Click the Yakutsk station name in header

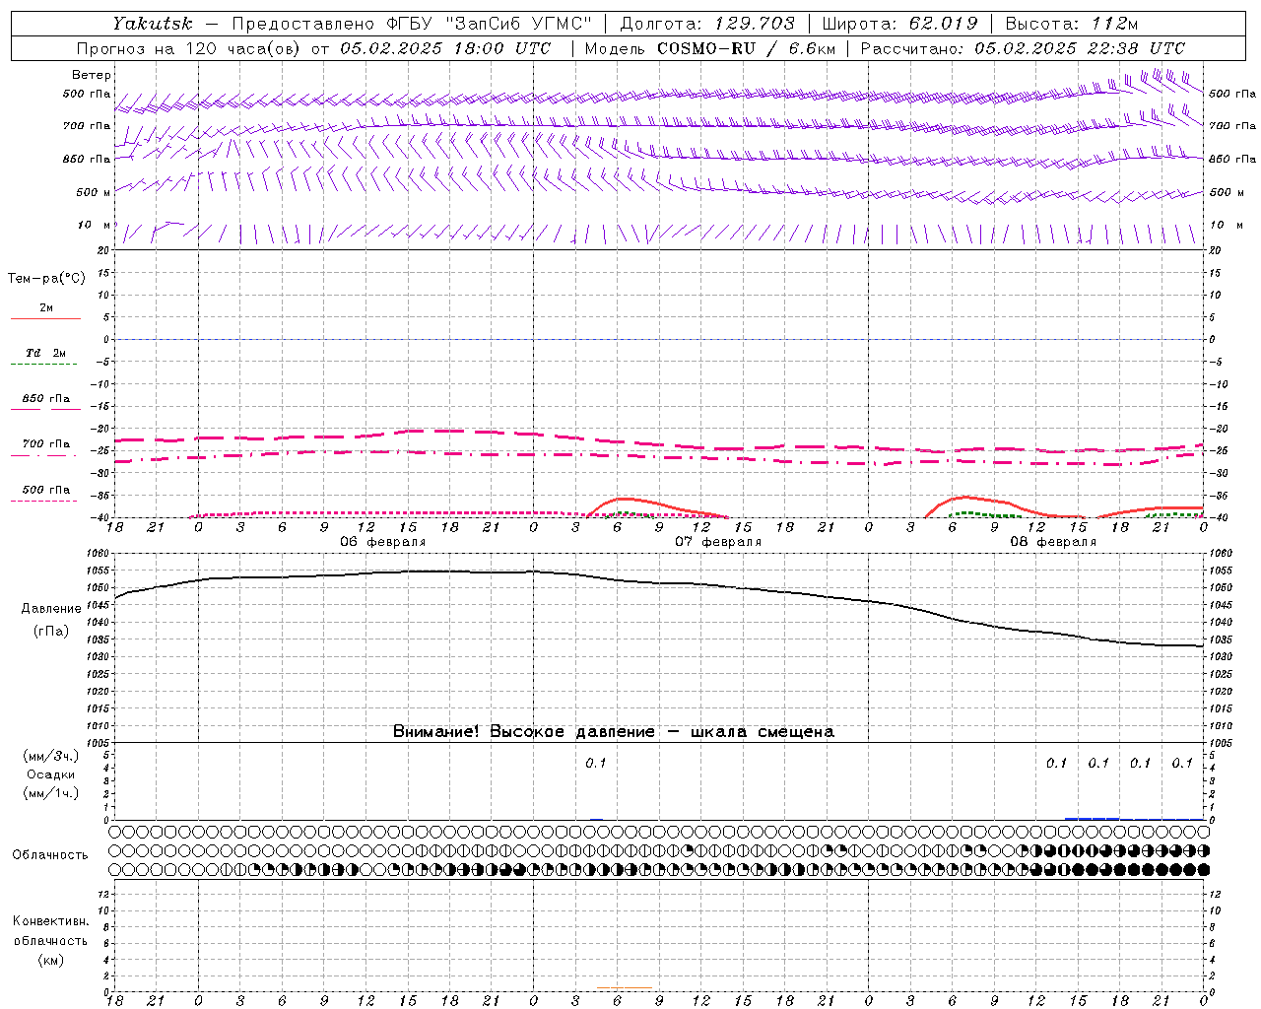(x=152, y=23)
